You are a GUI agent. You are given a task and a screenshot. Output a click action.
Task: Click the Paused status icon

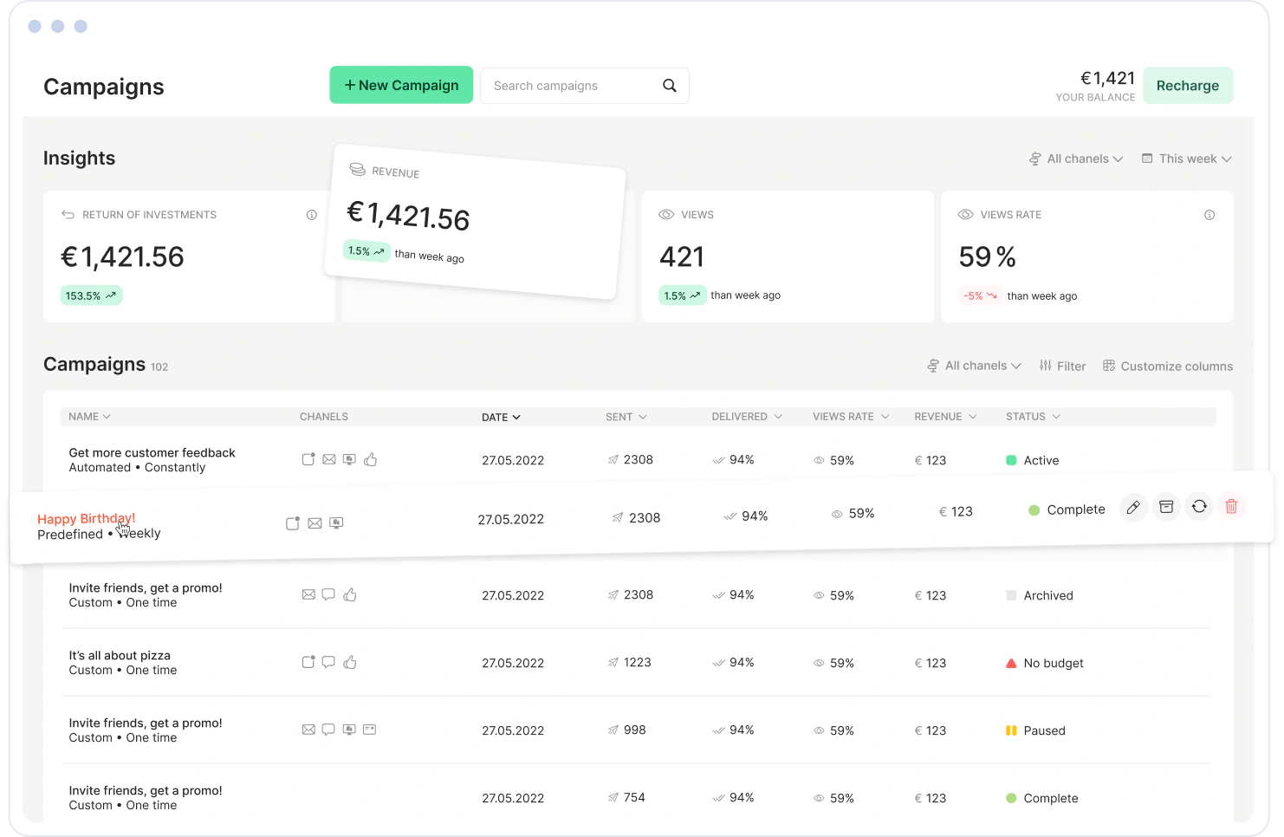[1011, 730]
